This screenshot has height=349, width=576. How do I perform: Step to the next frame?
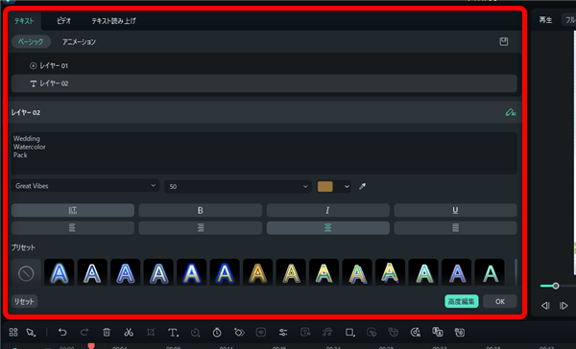(564, 305)
